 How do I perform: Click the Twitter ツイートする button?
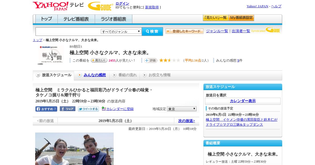88,109
